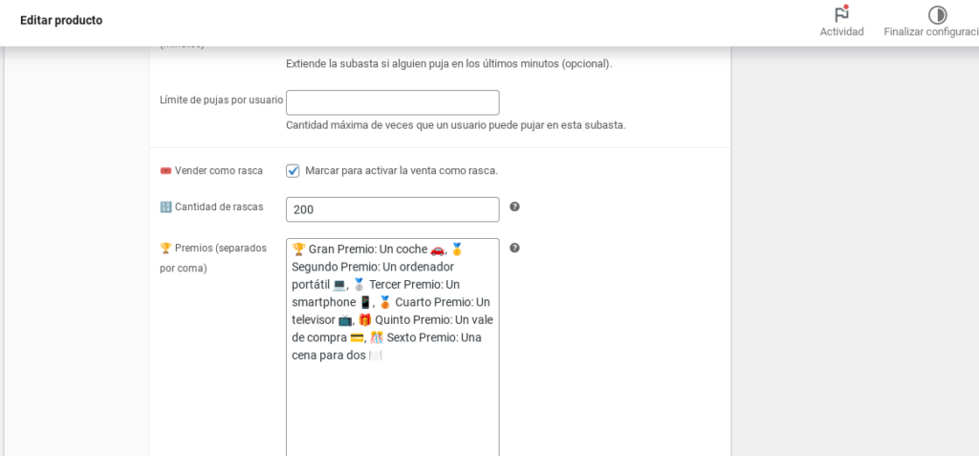Click the Editar producto heading

[x=61, y=20]
